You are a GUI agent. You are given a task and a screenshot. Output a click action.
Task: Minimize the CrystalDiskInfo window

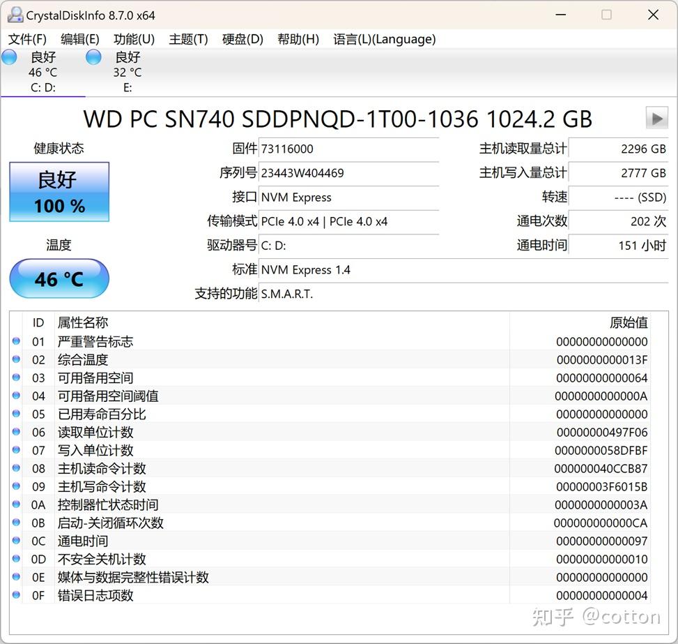pos(561,15)
